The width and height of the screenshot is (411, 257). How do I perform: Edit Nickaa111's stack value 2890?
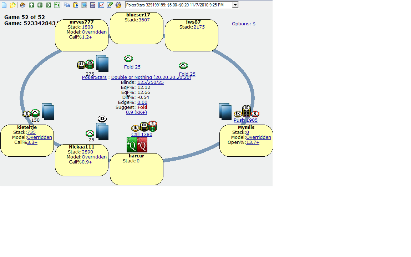coord(87,152)
